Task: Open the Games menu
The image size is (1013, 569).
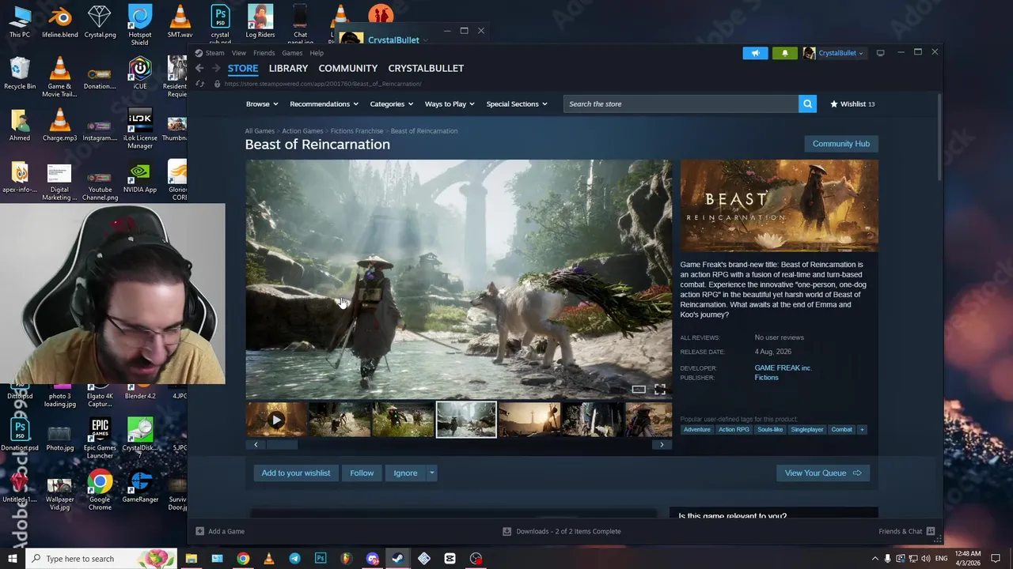Action: pyautogui.click(x=292, y=53)
